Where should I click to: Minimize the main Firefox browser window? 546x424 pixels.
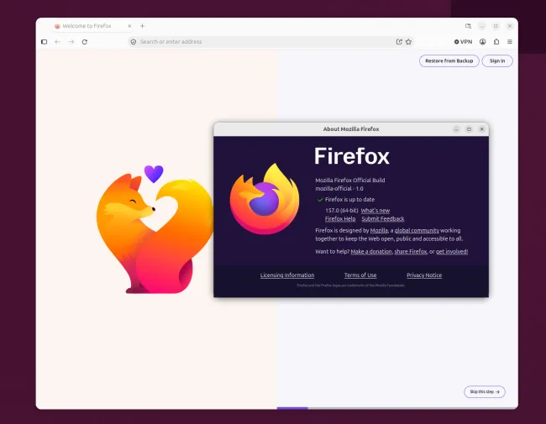tap(482, 26)
